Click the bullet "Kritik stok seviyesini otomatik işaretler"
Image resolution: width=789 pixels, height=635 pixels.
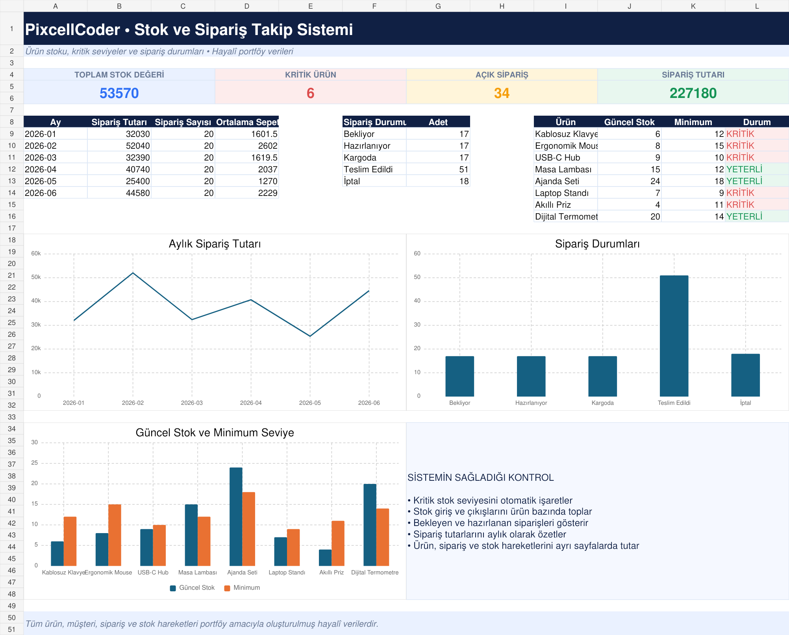pyautogui.click(x=490, y=500)
